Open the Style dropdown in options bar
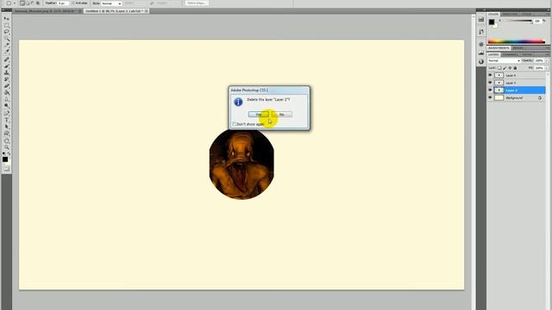552x310 pixels. pos(111,3)
